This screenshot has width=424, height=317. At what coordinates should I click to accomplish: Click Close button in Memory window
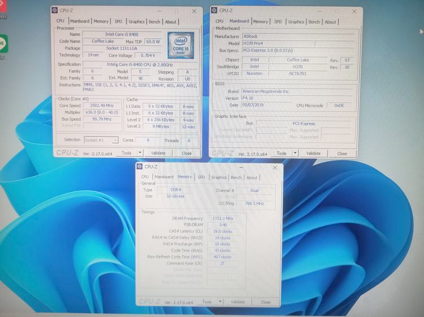tap(265, 302)
